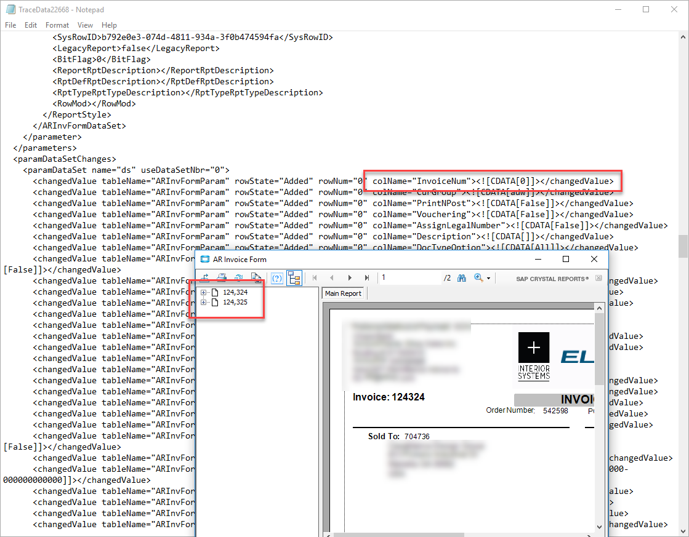Click the 'LegacyReport' false line in Notepad
Screen dimensions: 689x537
(x=136, y=49)
